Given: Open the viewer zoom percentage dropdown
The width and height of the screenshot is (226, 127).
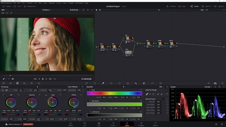Looking at the screenshot, I should coord(4,10).
